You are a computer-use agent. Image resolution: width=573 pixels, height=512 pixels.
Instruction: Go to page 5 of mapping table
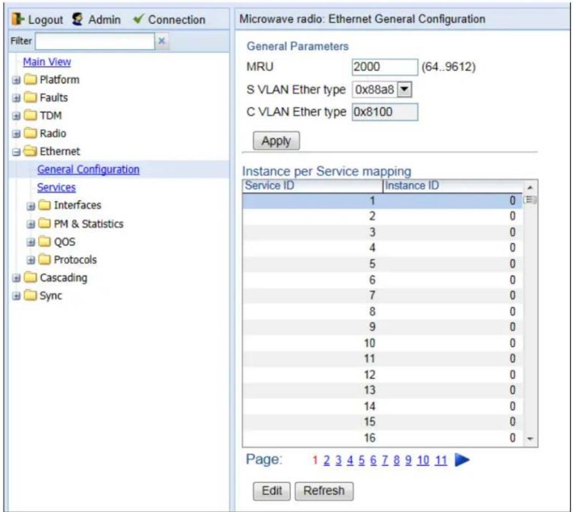click(x=361, y=461)
